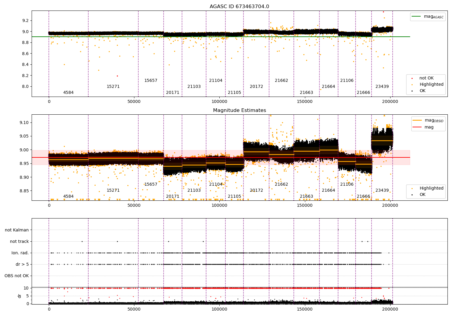This screenshot has height=316, width=452.
Task: Click mag OBSID legend entry in middle plot
Action: (428, 120)
